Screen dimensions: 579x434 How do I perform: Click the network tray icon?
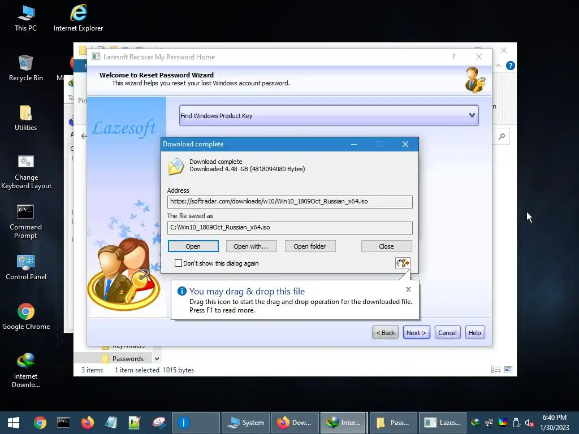(x=489, y=423)
